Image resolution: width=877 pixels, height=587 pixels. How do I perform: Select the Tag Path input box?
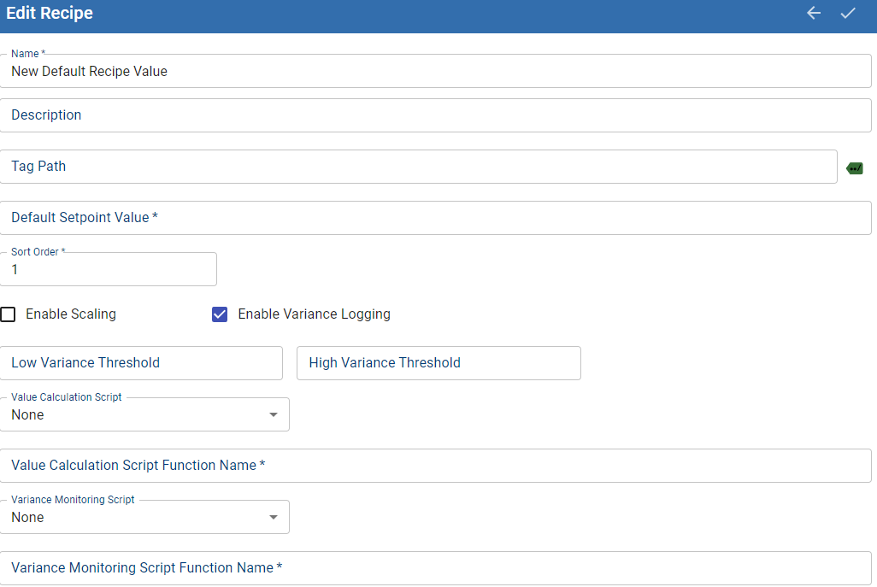pyautogui.click(x=417, y=167)
